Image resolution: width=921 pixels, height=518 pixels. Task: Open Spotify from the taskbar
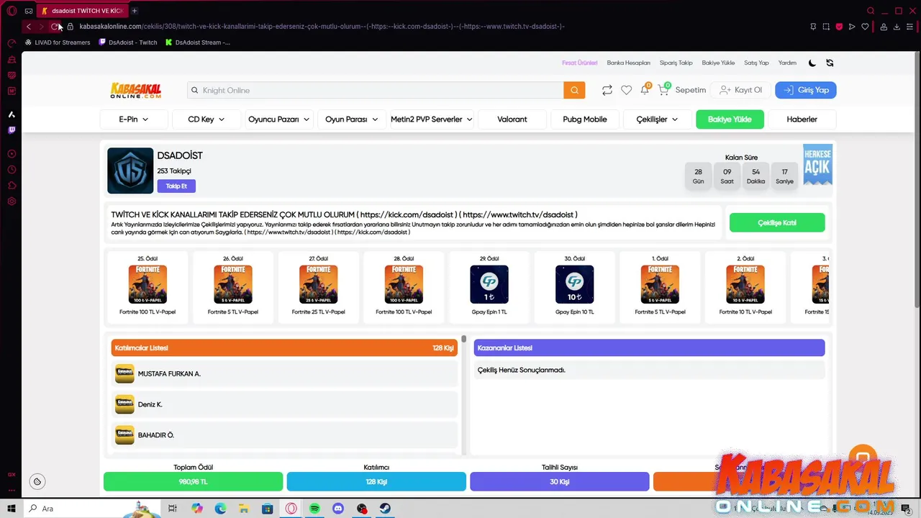[314, 509]
